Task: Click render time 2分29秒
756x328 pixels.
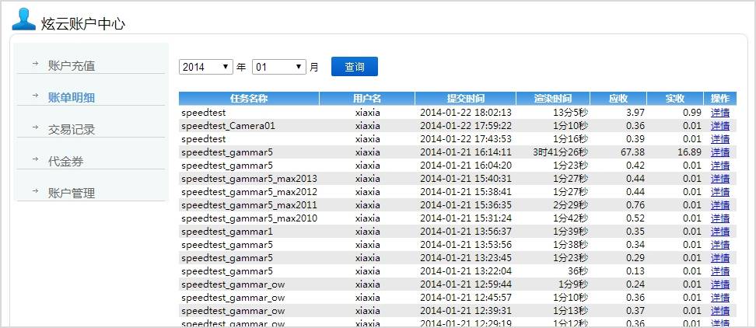Action: [570, 205]
